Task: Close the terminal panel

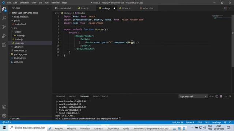Action: [x=230, y=96]
